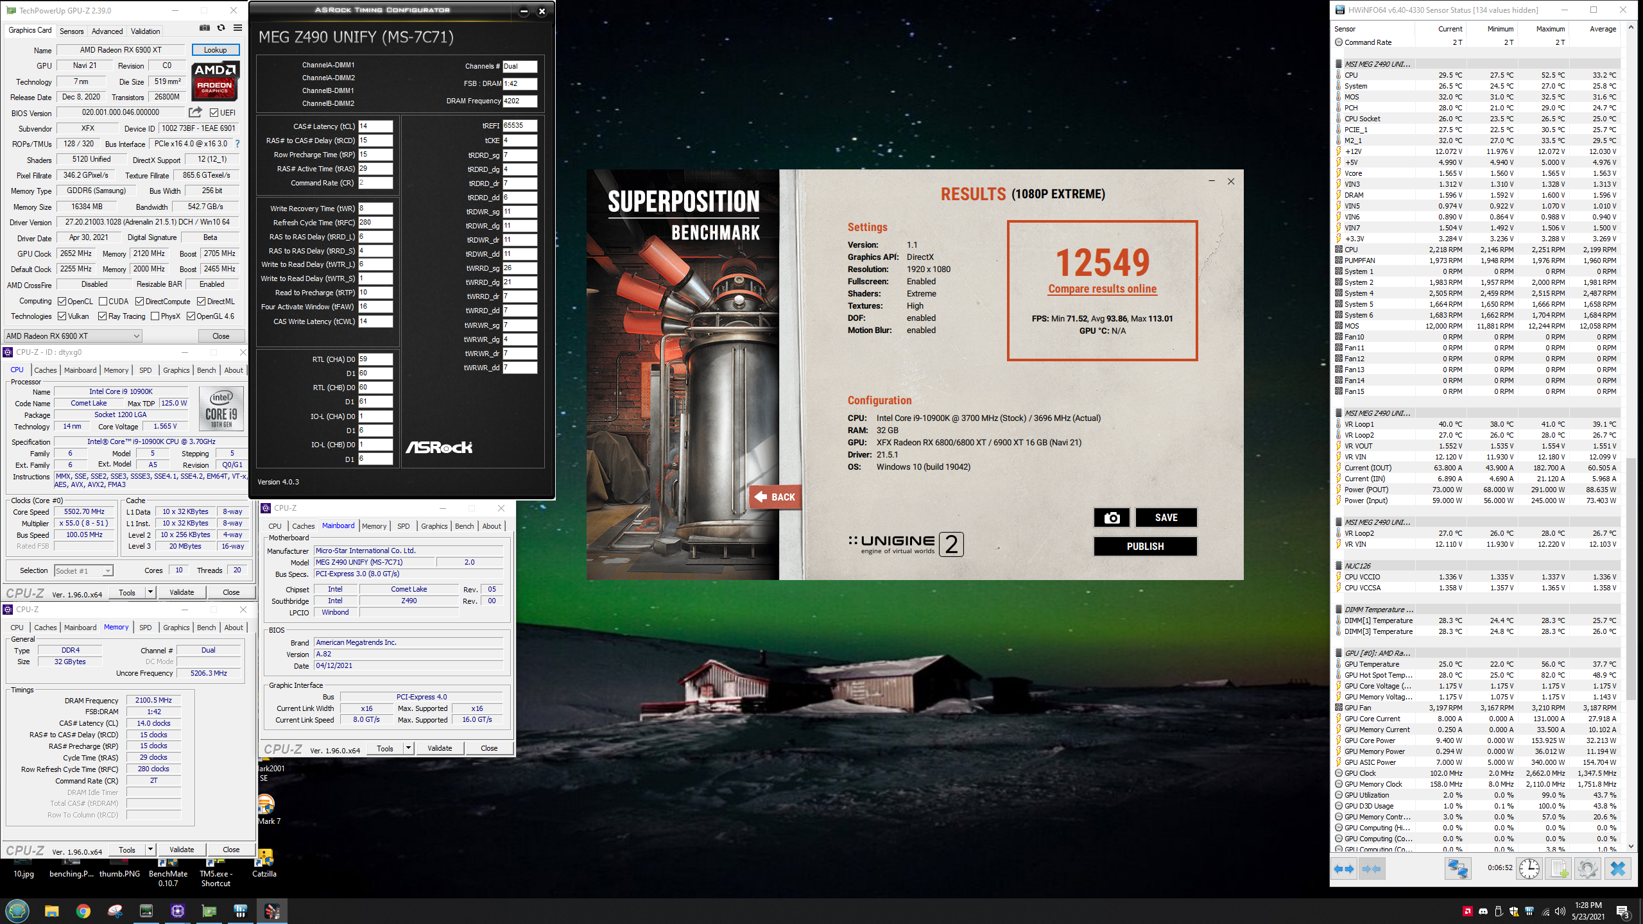The height and width of the screenshot is (924, 1643).
Task: Click HWiNFO log file add icon
Action: click(1559, 869)
